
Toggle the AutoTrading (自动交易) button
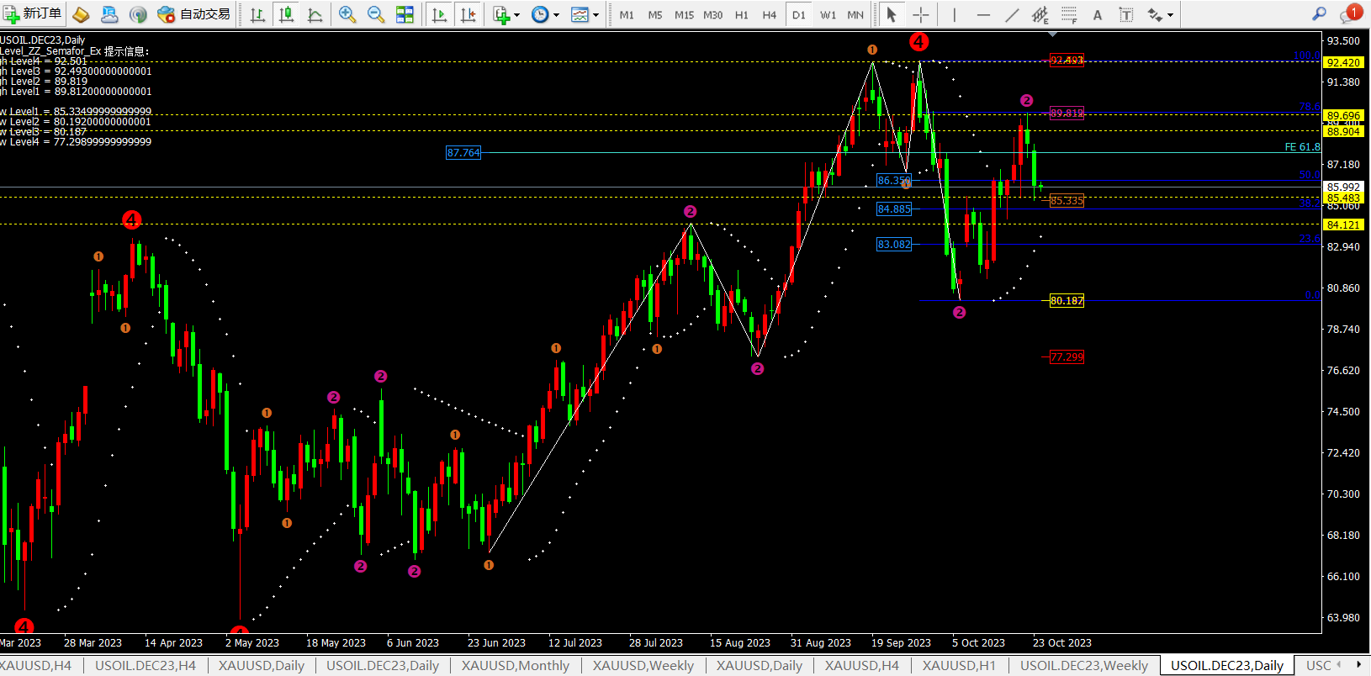(x=194, y=14)
